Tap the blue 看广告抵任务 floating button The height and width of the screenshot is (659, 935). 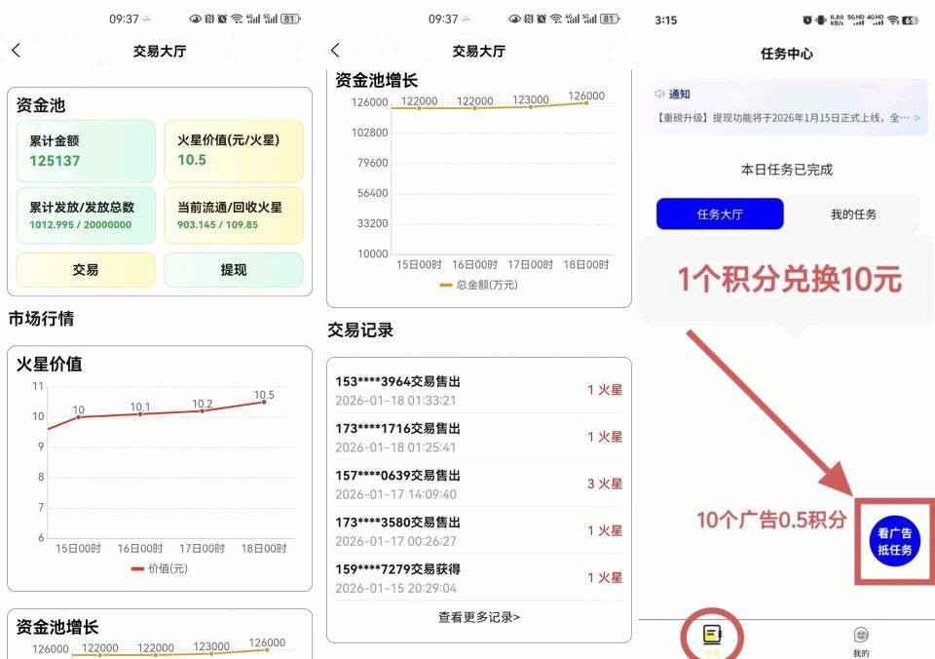pyautogui.click(x=893, y=542)
